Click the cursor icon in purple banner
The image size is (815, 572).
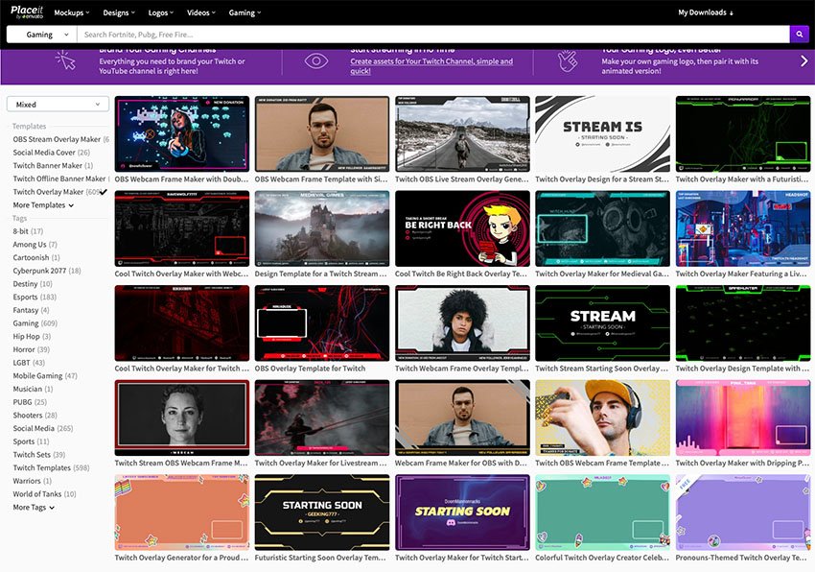65,60
